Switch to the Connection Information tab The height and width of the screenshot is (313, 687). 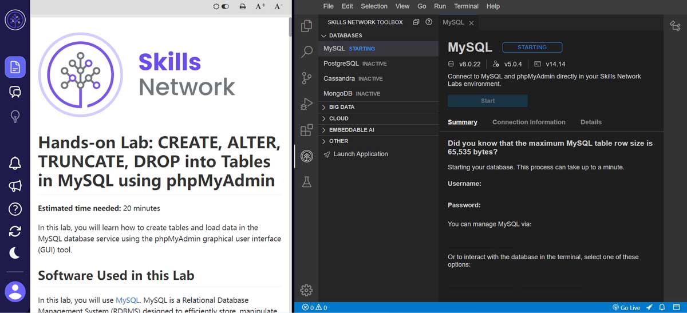529,122
